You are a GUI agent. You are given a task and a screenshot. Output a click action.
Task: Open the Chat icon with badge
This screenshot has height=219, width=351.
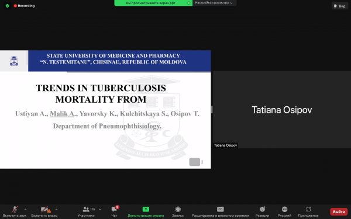(114, 210)
